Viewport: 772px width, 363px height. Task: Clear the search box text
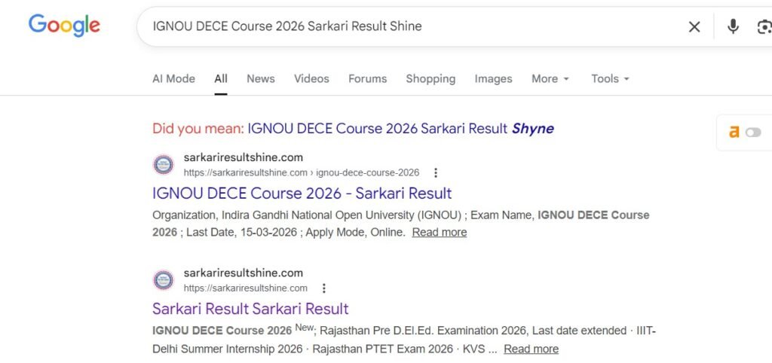(x=694, y=27)
